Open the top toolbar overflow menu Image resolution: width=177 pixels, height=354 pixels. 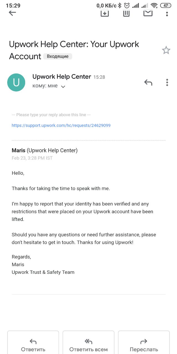[167, 13]
